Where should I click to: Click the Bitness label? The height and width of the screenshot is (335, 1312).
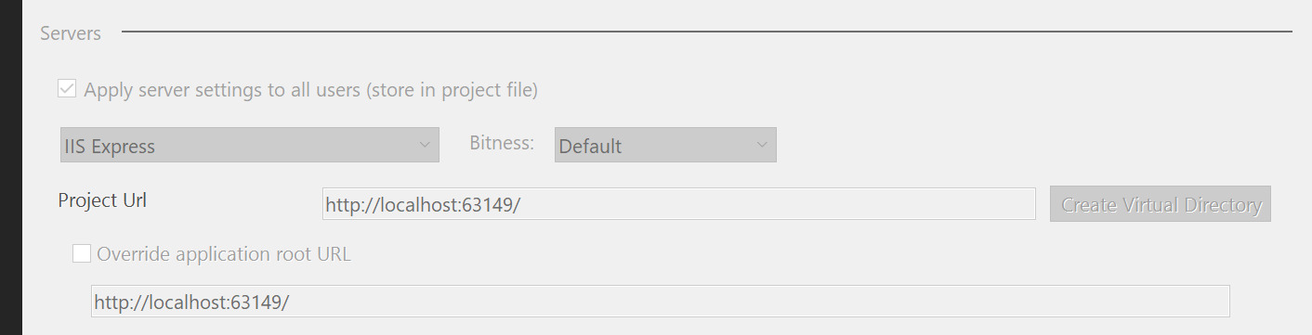pos(502,143)
